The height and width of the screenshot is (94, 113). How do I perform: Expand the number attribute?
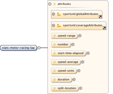coord(73,45)
